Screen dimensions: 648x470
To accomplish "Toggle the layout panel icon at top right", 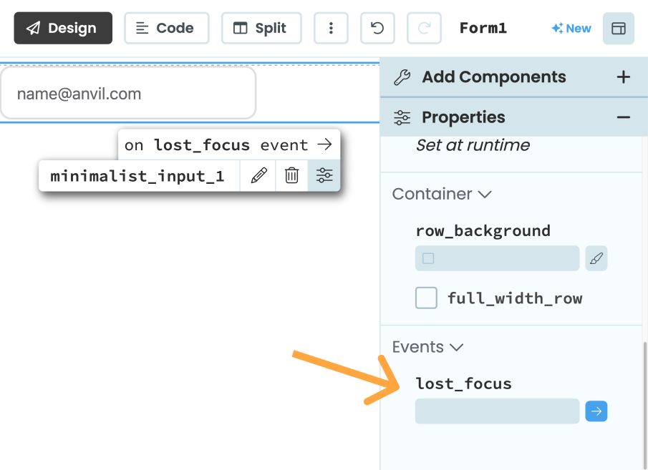I will coord(618,28).
